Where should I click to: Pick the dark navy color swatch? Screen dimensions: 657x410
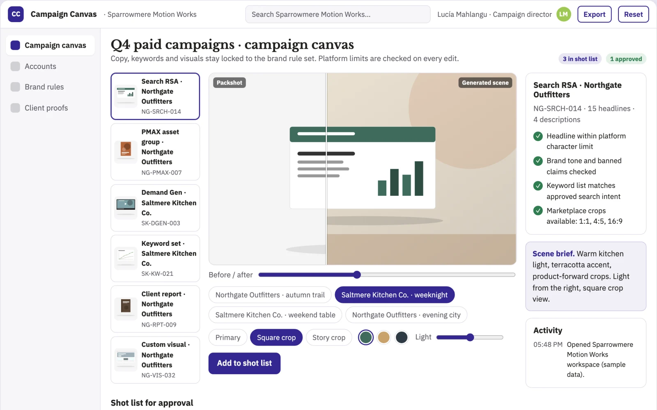tap(401, 337)
